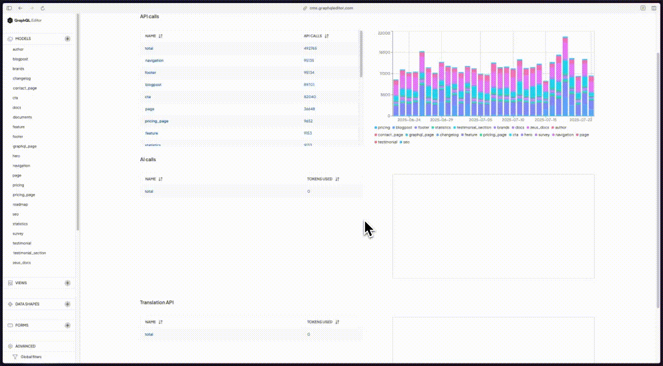Toggle zeus_docs series in chart legend

tap(538, 128)
